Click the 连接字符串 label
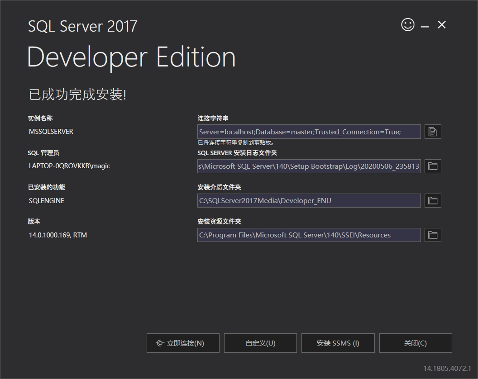This screenshot has width=478, height=379. click(x=213, y=118)
